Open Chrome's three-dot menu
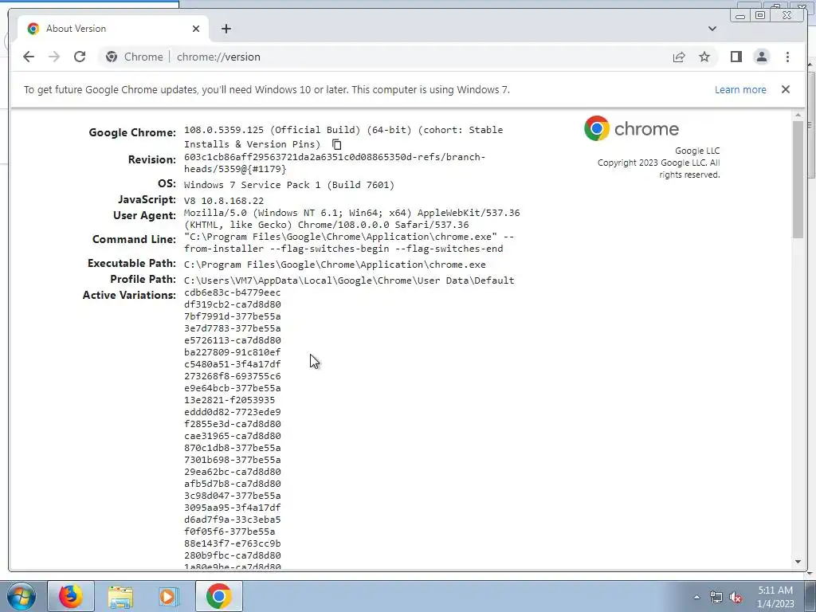Image resolution: width=816 pixels, height=612 pixels. [x=787, y=57]
